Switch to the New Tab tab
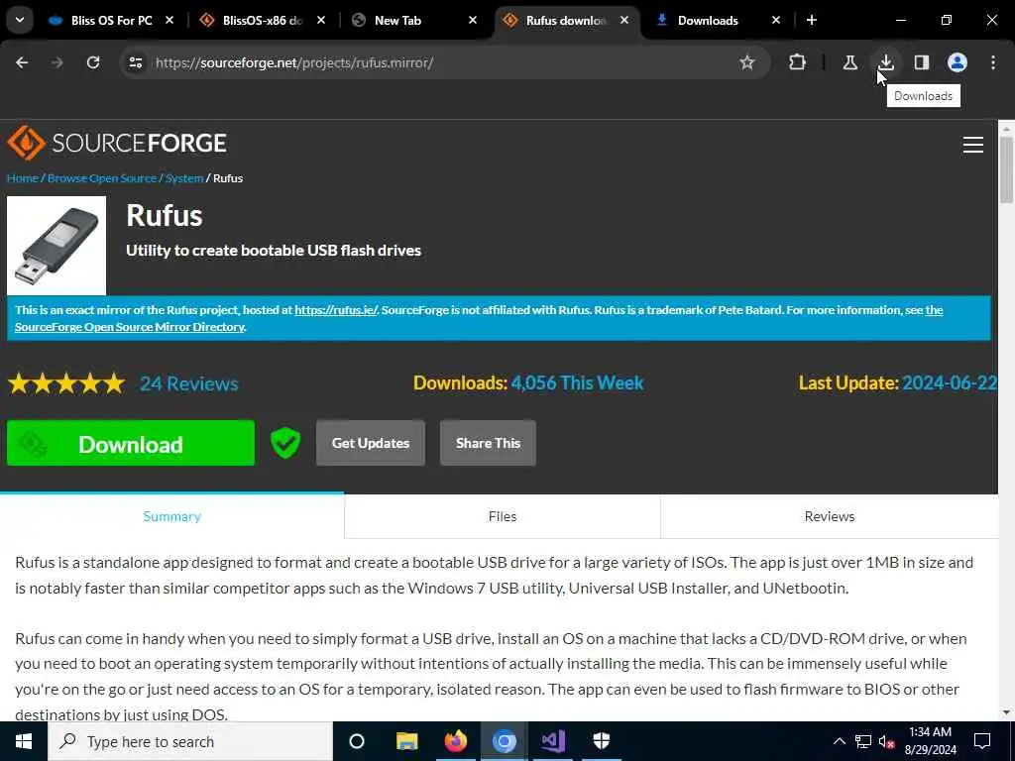 (x=413, y=21)
